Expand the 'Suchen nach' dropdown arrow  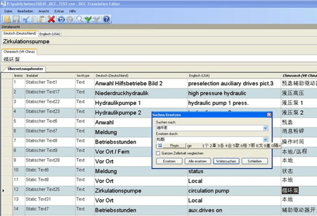point(265,128)
